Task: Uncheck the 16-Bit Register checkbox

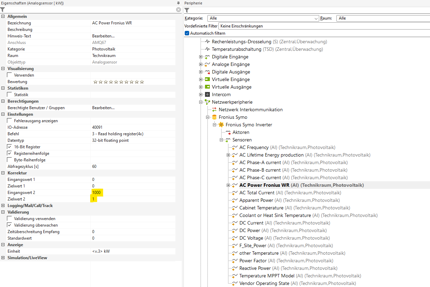Action: [10, 147]
